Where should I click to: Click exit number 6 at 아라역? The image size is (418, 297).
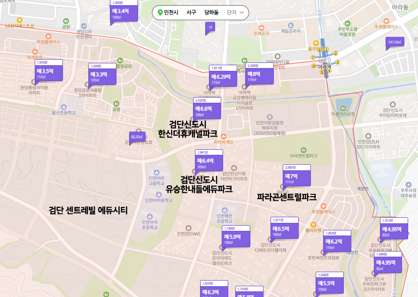click(314, 66)
